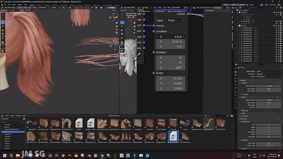The image size is (283, 159).
Task: Adjust the Location X value 4.8 m
Action: (x=171, y=37)
